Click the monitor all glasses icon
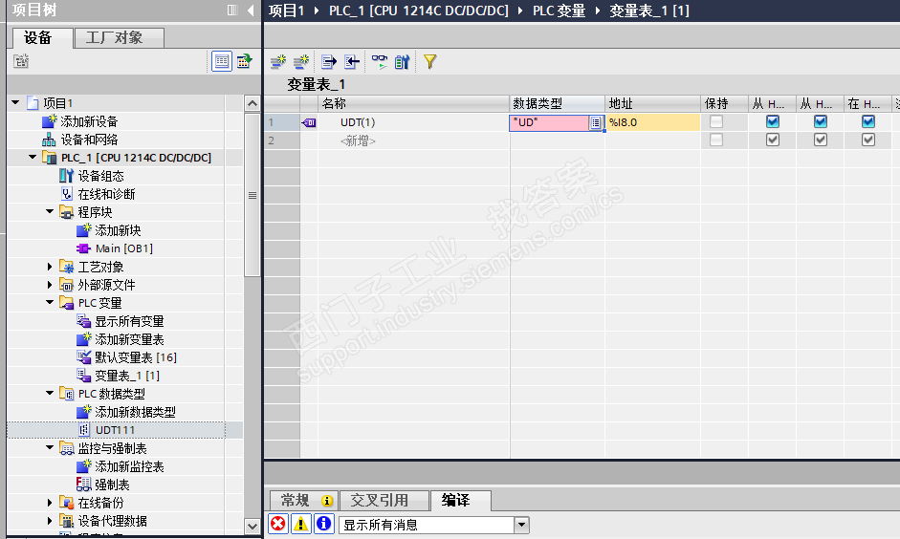The image size is (900, 539). point(380,61)
